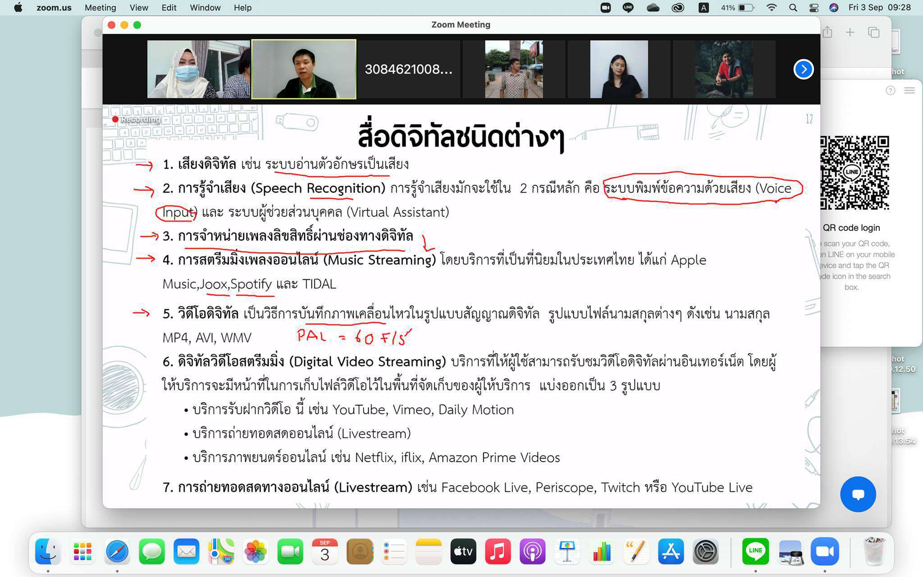
Task: Open the Meeting menu
Action: click(x=100, y=8)
